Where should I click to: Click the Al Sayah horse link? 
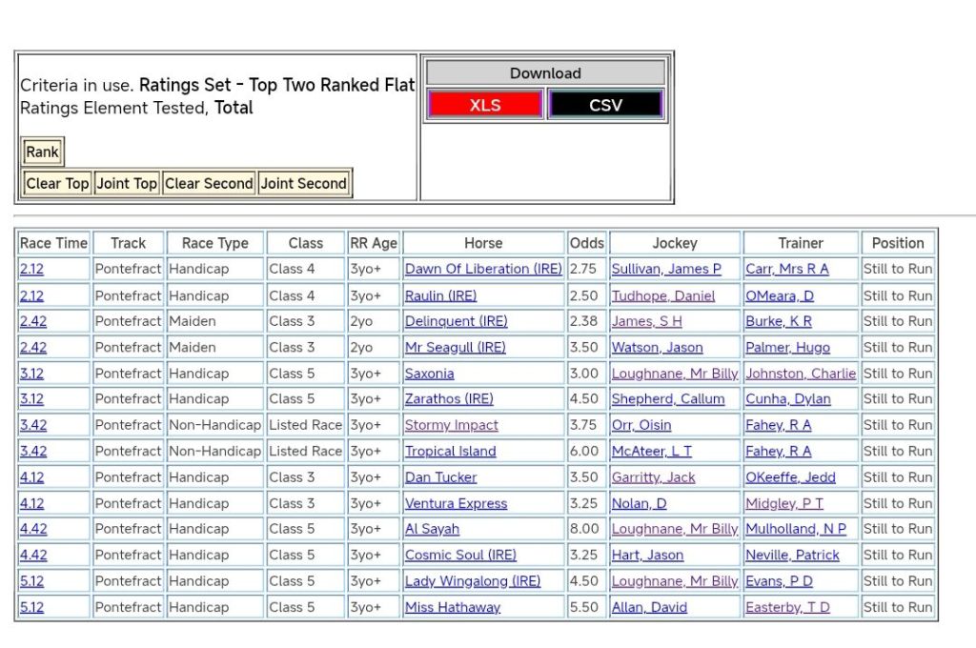tap(432, 529)
